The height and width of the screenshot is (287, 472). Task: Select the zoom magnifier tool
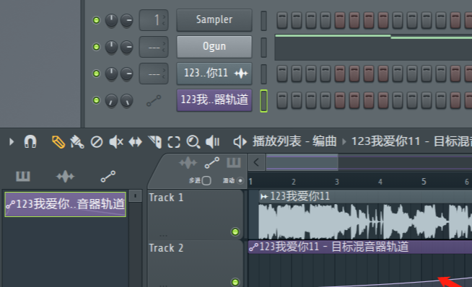click(x=193, y=142)
